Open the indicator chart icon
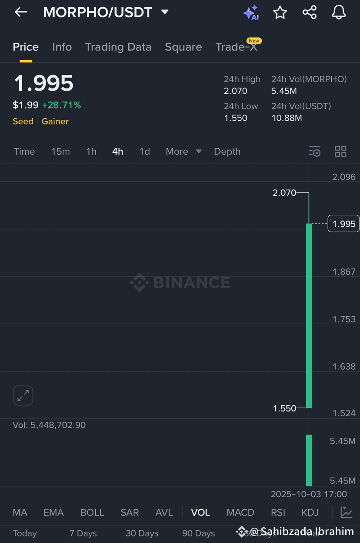This screenshot has height=543, width=360. pos(346,512)
